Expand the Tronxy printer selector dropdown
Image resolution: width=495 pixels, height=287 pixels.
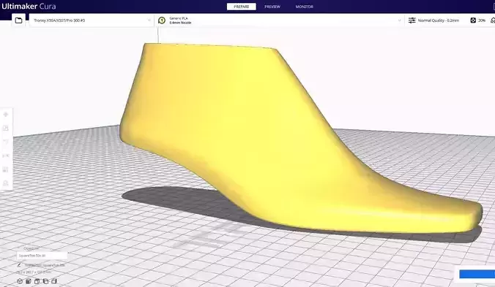pos(92,20)
